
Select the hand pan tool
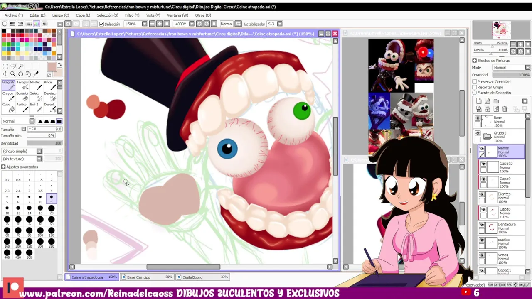click(x=28, y=74)
